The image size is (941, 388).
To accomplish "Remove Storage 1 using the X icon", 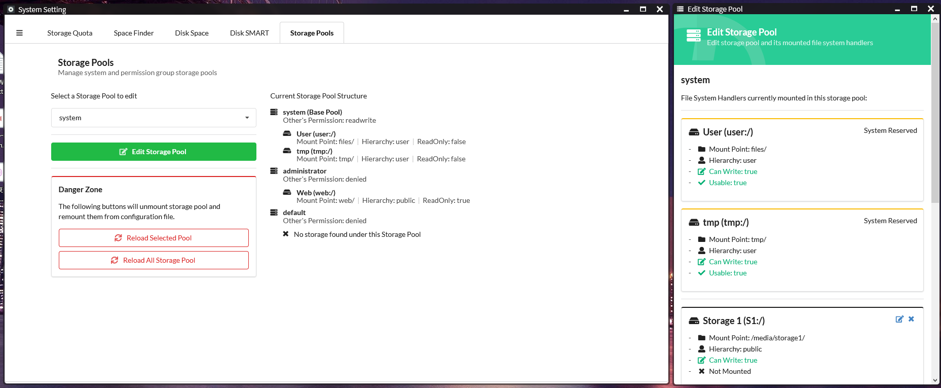I will (911, 319).
